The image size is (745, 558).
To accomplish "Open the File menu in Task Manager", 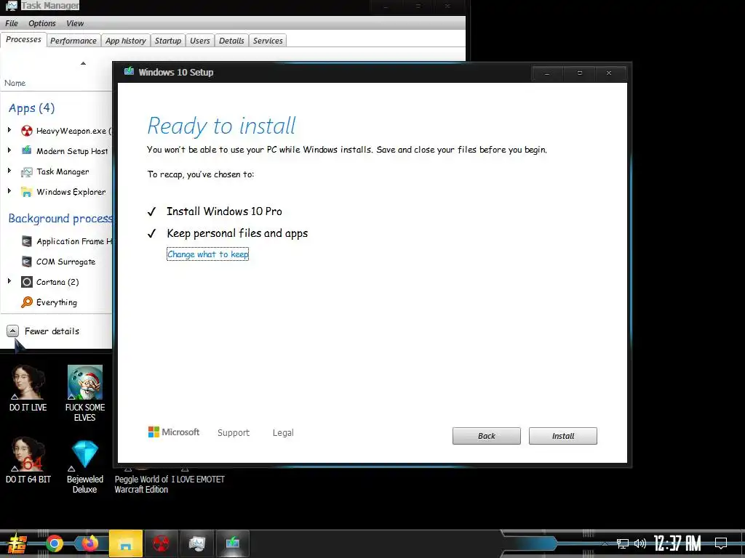I will [12, 23].
